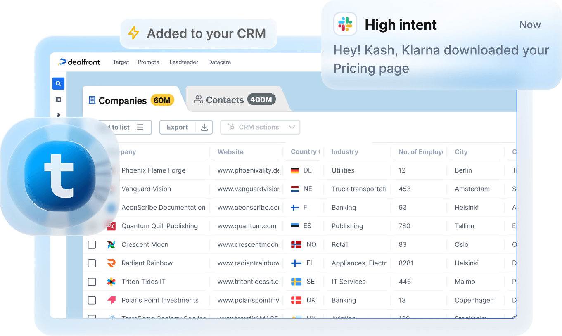The width and height of the screenshot is (562, 336).
Task: Click the Crescent Moon company logo
Action: coord(111,244)
